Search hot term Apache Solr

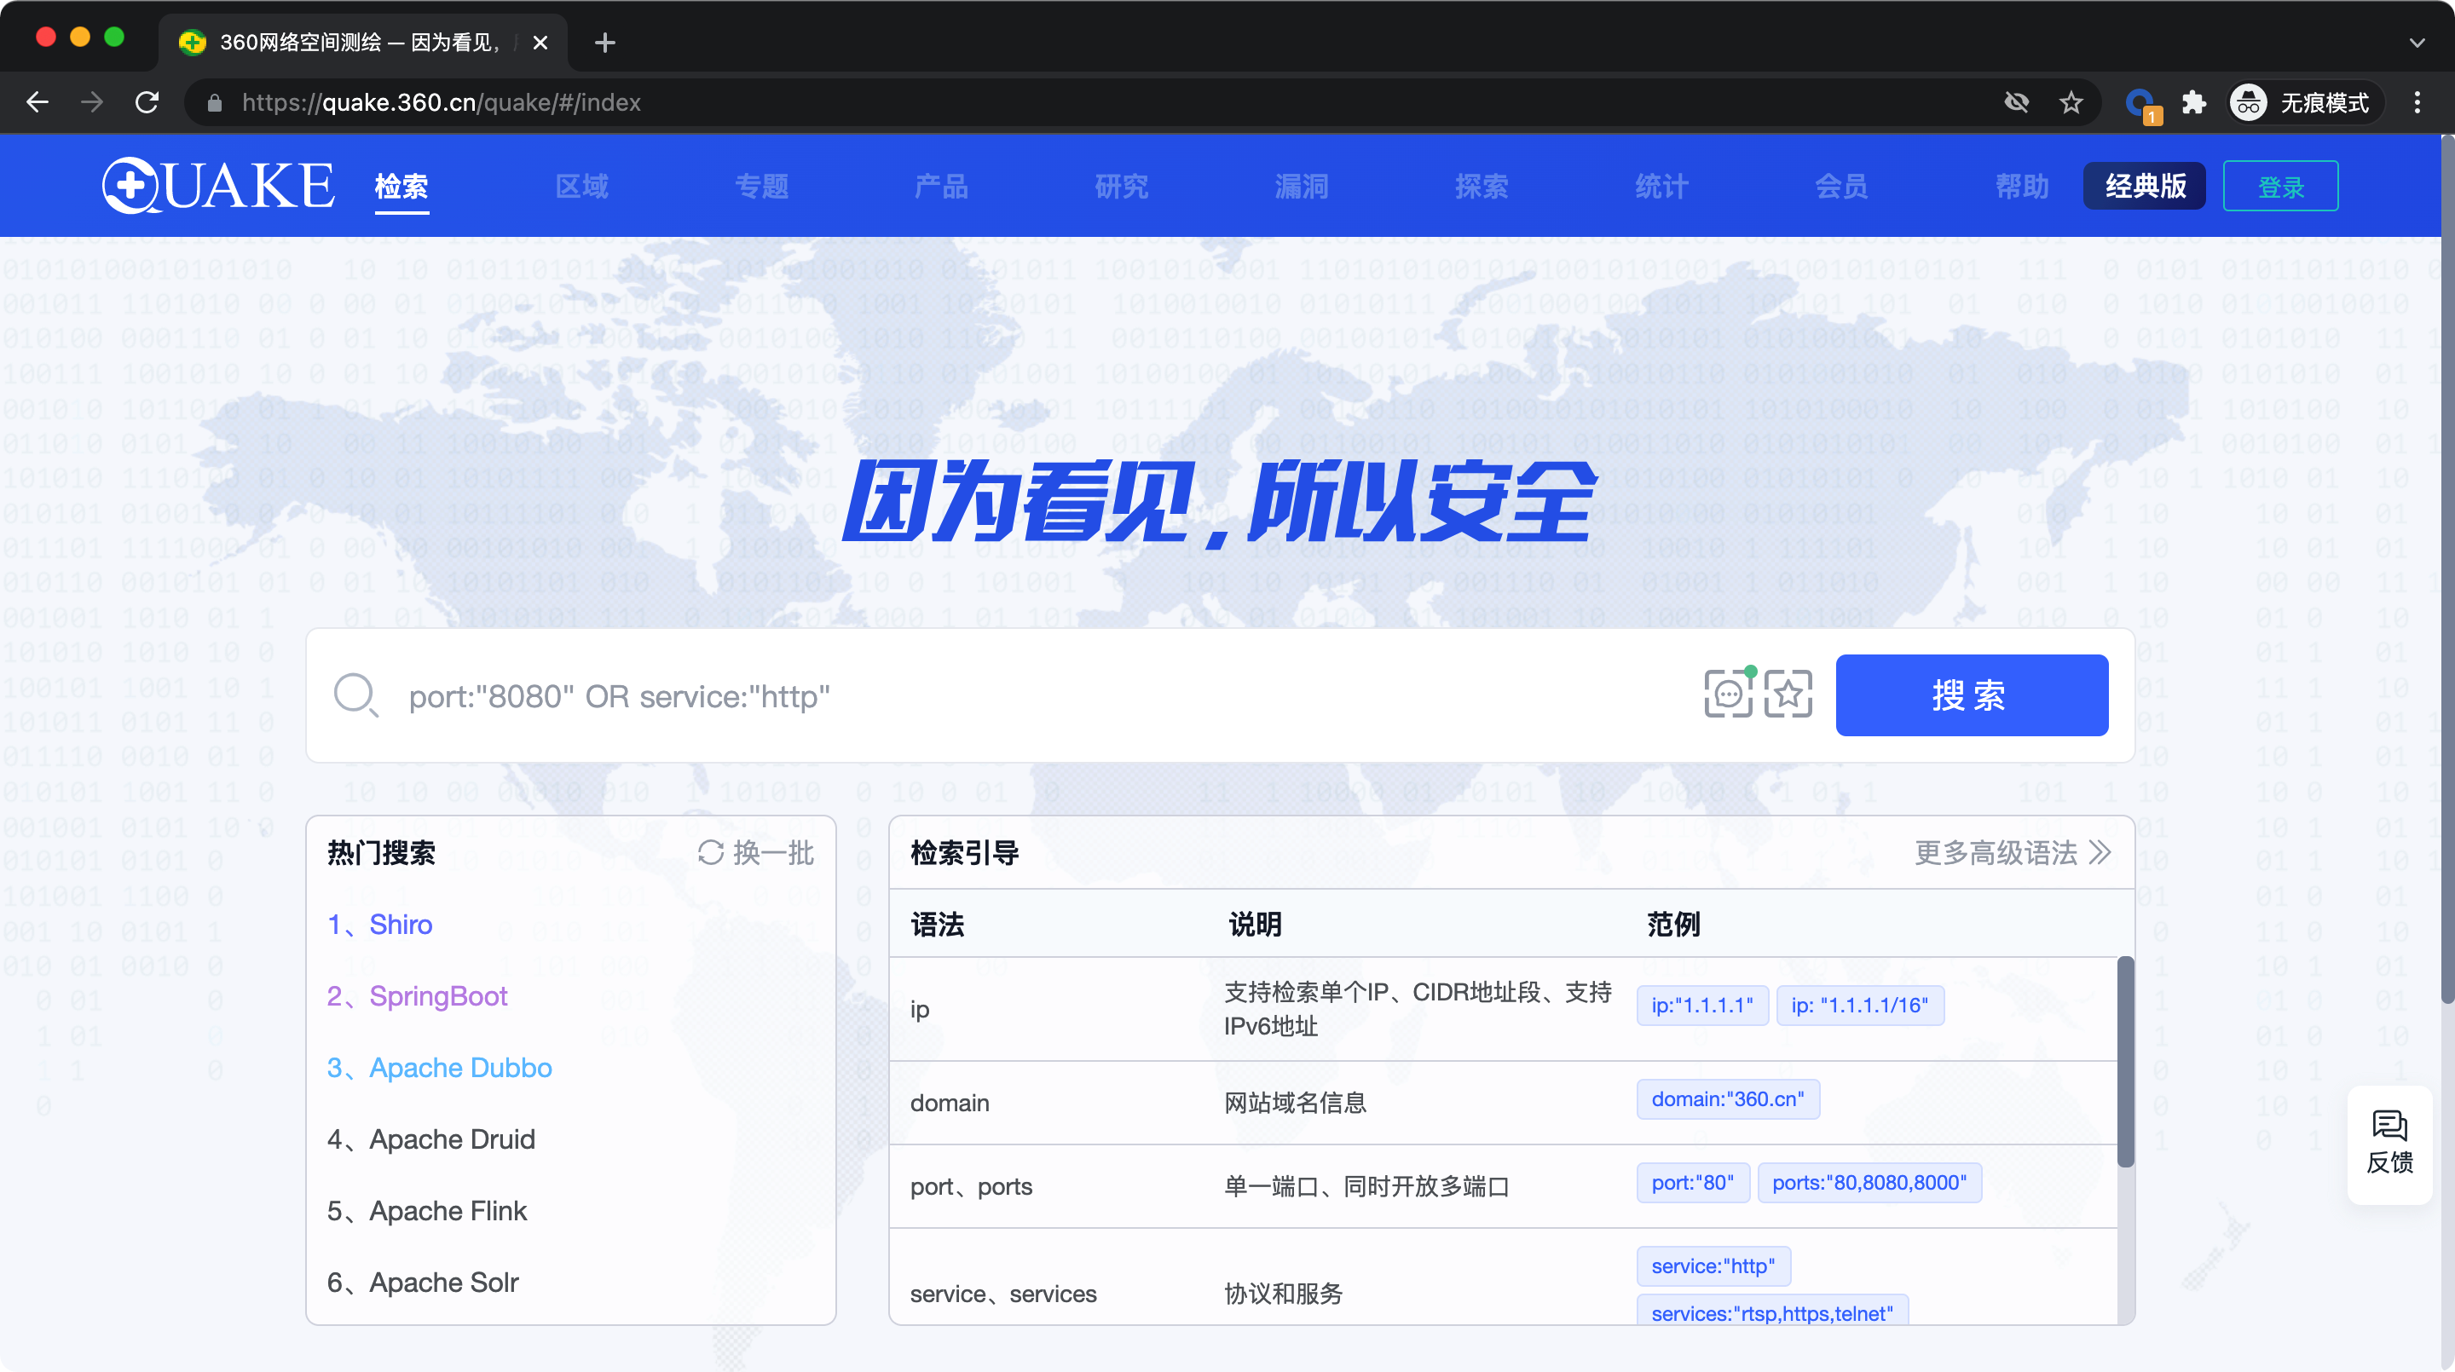(423, 1282)
